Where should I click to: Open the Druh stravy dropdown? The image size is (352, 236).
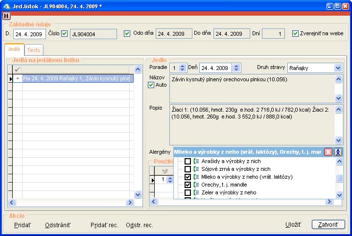338,68
